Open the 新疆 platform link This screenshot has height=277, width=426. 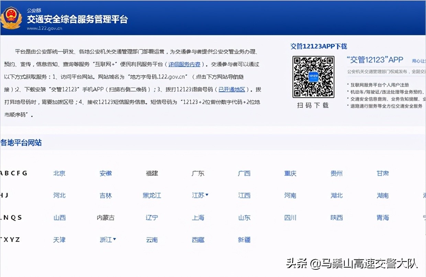pyautogui.click(x=244, y=240)
